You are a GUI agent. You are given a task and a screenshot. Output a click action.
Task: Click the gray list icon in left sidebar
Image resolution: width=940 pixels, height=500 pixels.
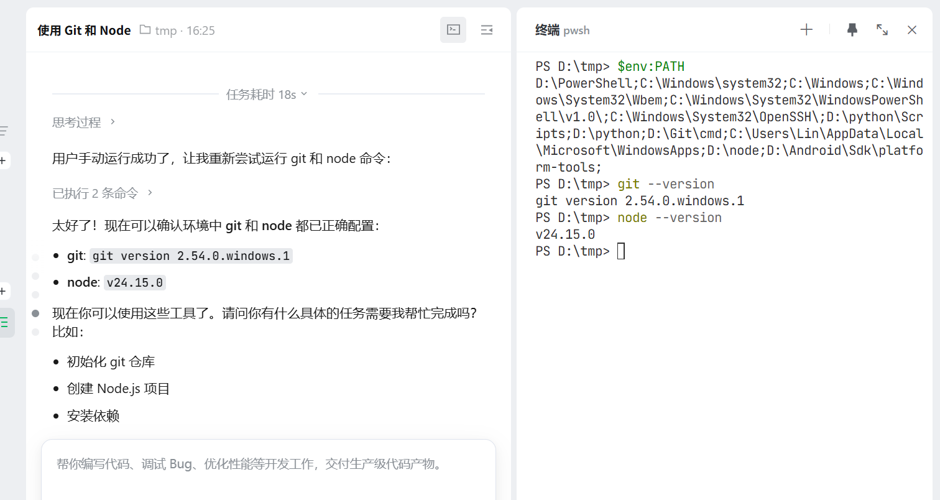(4, 131)
